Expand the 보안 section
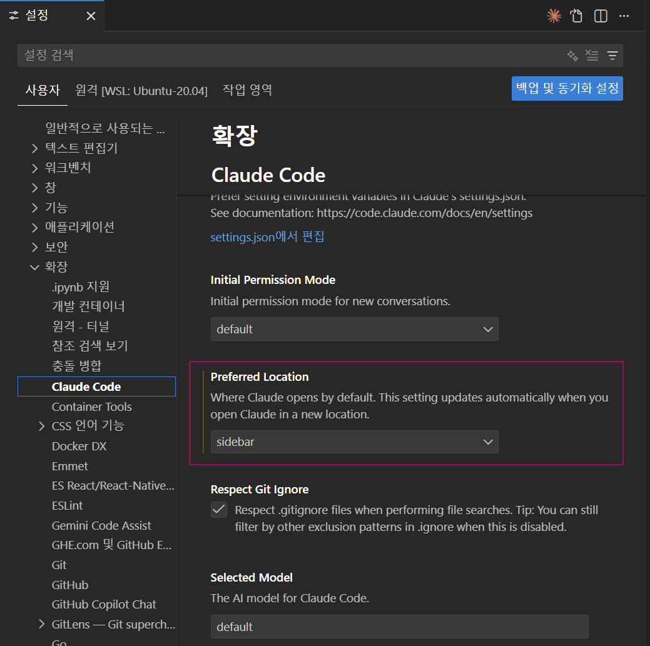This screenshot has height=646, width=650. coord(35,247)
